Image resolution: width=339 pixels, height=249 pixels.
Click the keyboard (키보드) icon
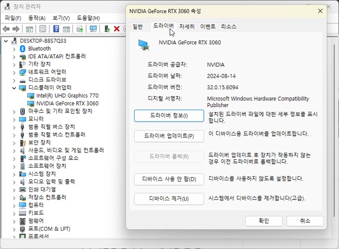[x=23, y=213]
